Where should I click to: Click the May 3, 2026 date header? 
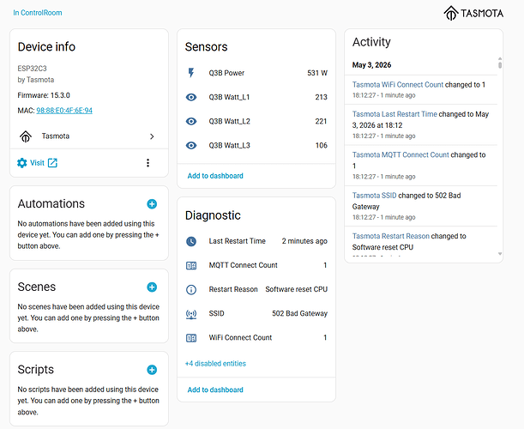tap(371, 65)
